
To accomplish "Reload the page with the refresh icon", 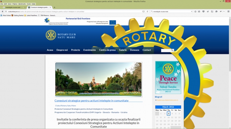I will 147,12.
